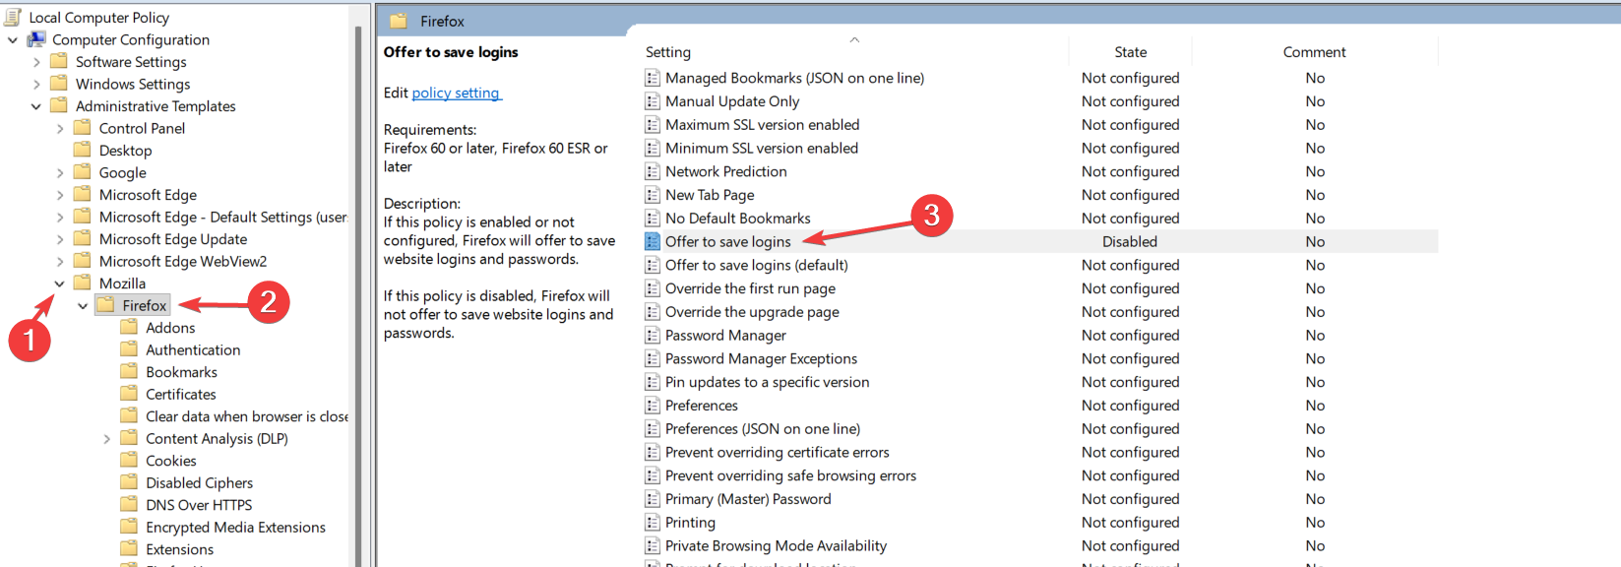Viewport: 1621px width, 567px height.
Task: Expand the Windows Settings node
Action: 36,85
